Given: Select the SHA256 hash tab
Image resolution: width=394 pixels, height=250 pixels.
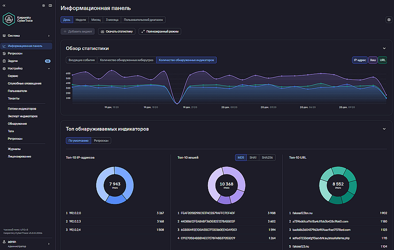Looking at the screenshot, I should click(x=267, y=157).
